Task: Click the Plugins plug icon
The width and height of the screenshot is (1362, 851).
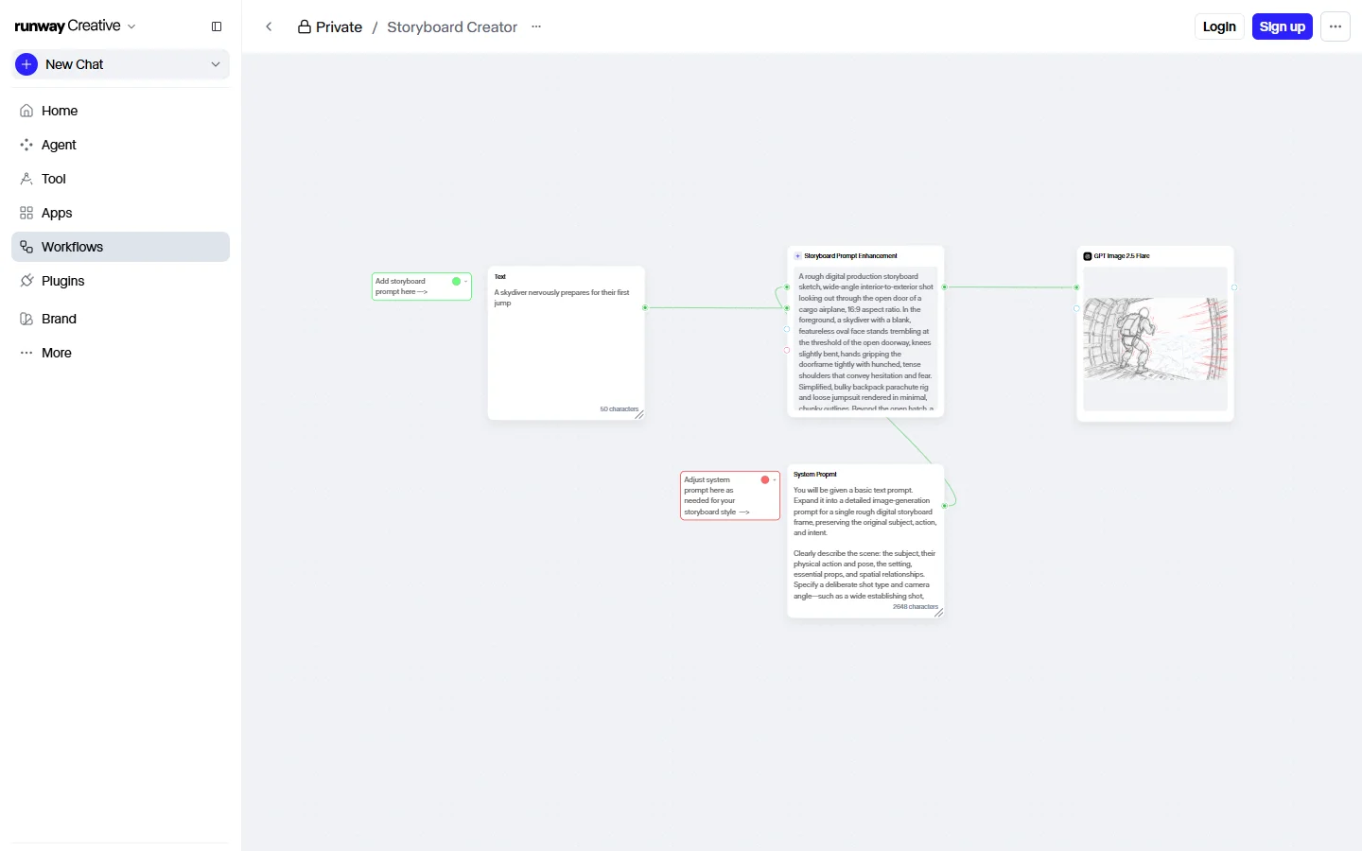Action: 26,281
